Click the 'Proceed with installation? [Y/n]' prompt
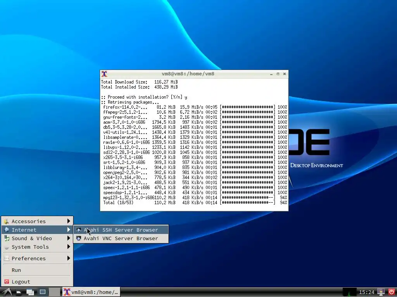 coord(144,97)
